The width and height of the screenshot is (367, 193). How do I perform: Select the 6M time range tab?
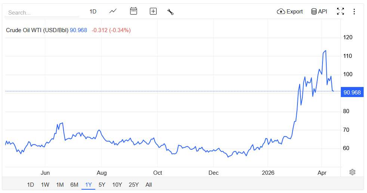click(74, 185)
